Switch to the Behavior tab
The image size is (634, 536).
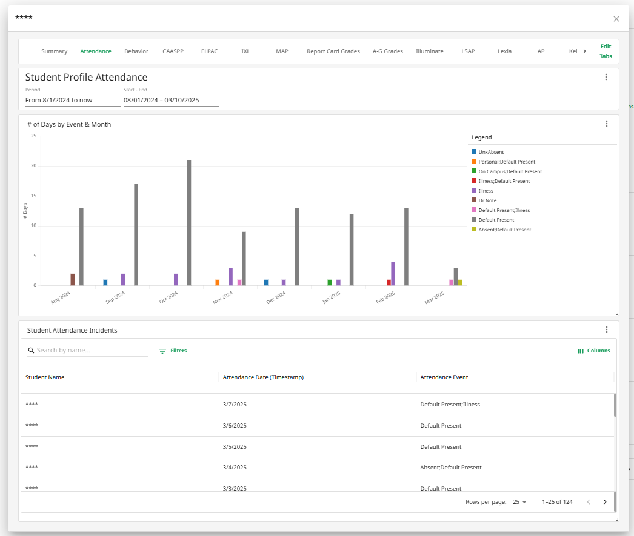[136, 51]
